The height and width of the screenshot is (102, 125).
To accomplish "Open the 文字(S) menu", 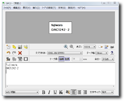I will (62, 8).
